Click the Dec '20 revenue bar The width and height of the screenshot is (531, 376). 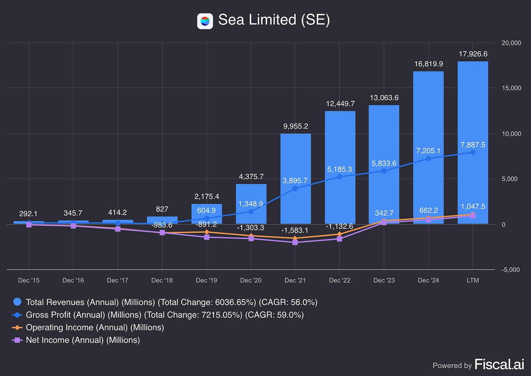(x=251, y=204)
